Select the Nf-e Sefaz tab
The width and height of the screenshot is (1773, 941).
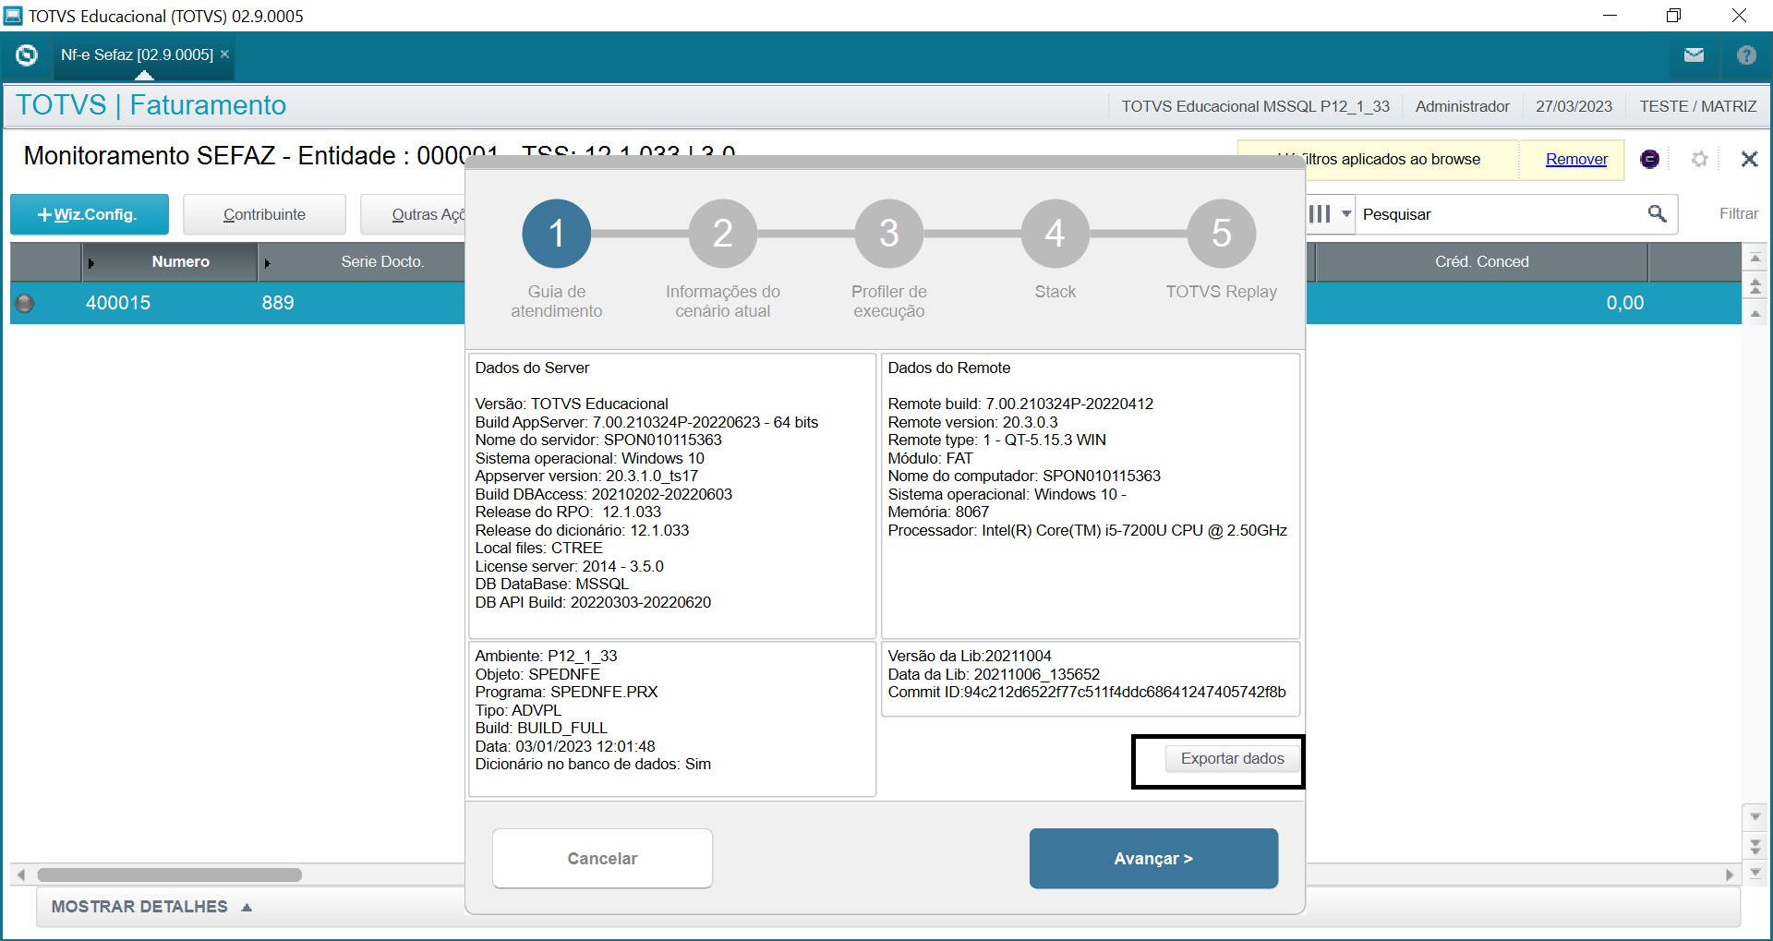click(x=139, y=54)
